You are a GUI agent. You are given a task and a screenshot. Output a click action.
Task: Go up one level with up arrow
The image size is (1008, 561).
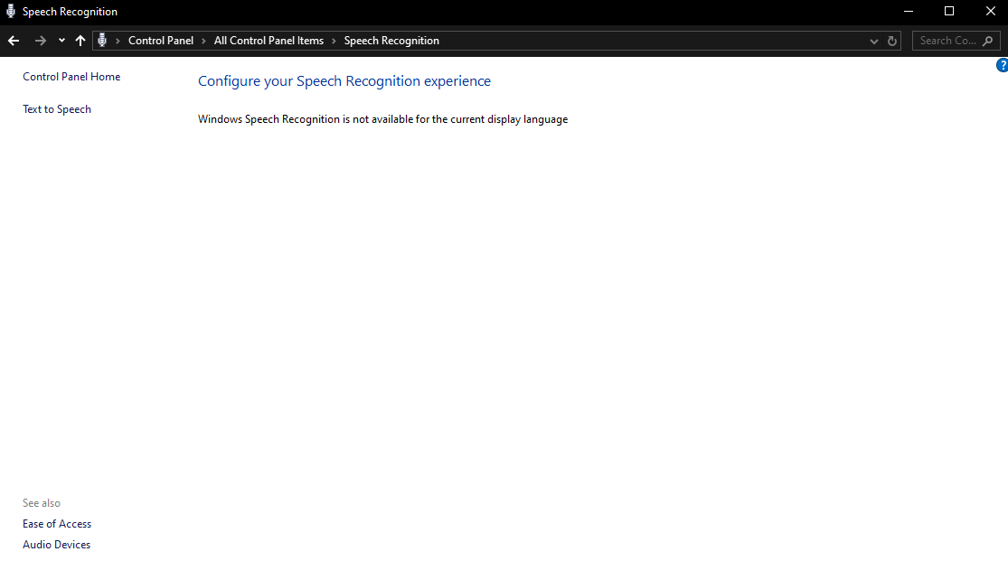(80, 41)
